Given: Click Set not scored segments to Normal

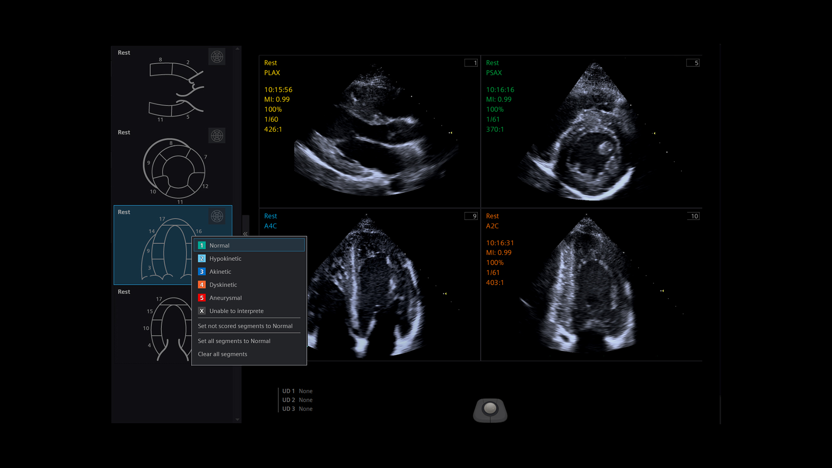Looking at the screenshot, I should pos(245,326).
